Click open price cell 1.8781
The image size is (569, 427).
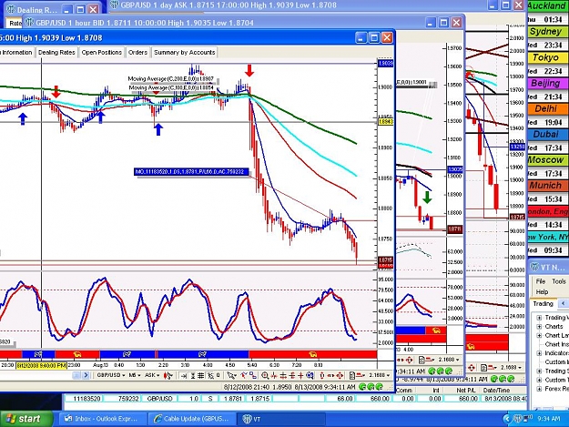pyautogui.click(x=233, y=399)
